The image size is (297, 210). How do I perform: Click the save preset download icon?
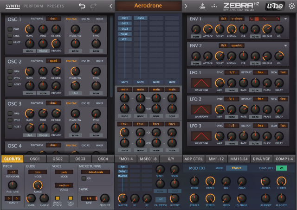[202, 6]
